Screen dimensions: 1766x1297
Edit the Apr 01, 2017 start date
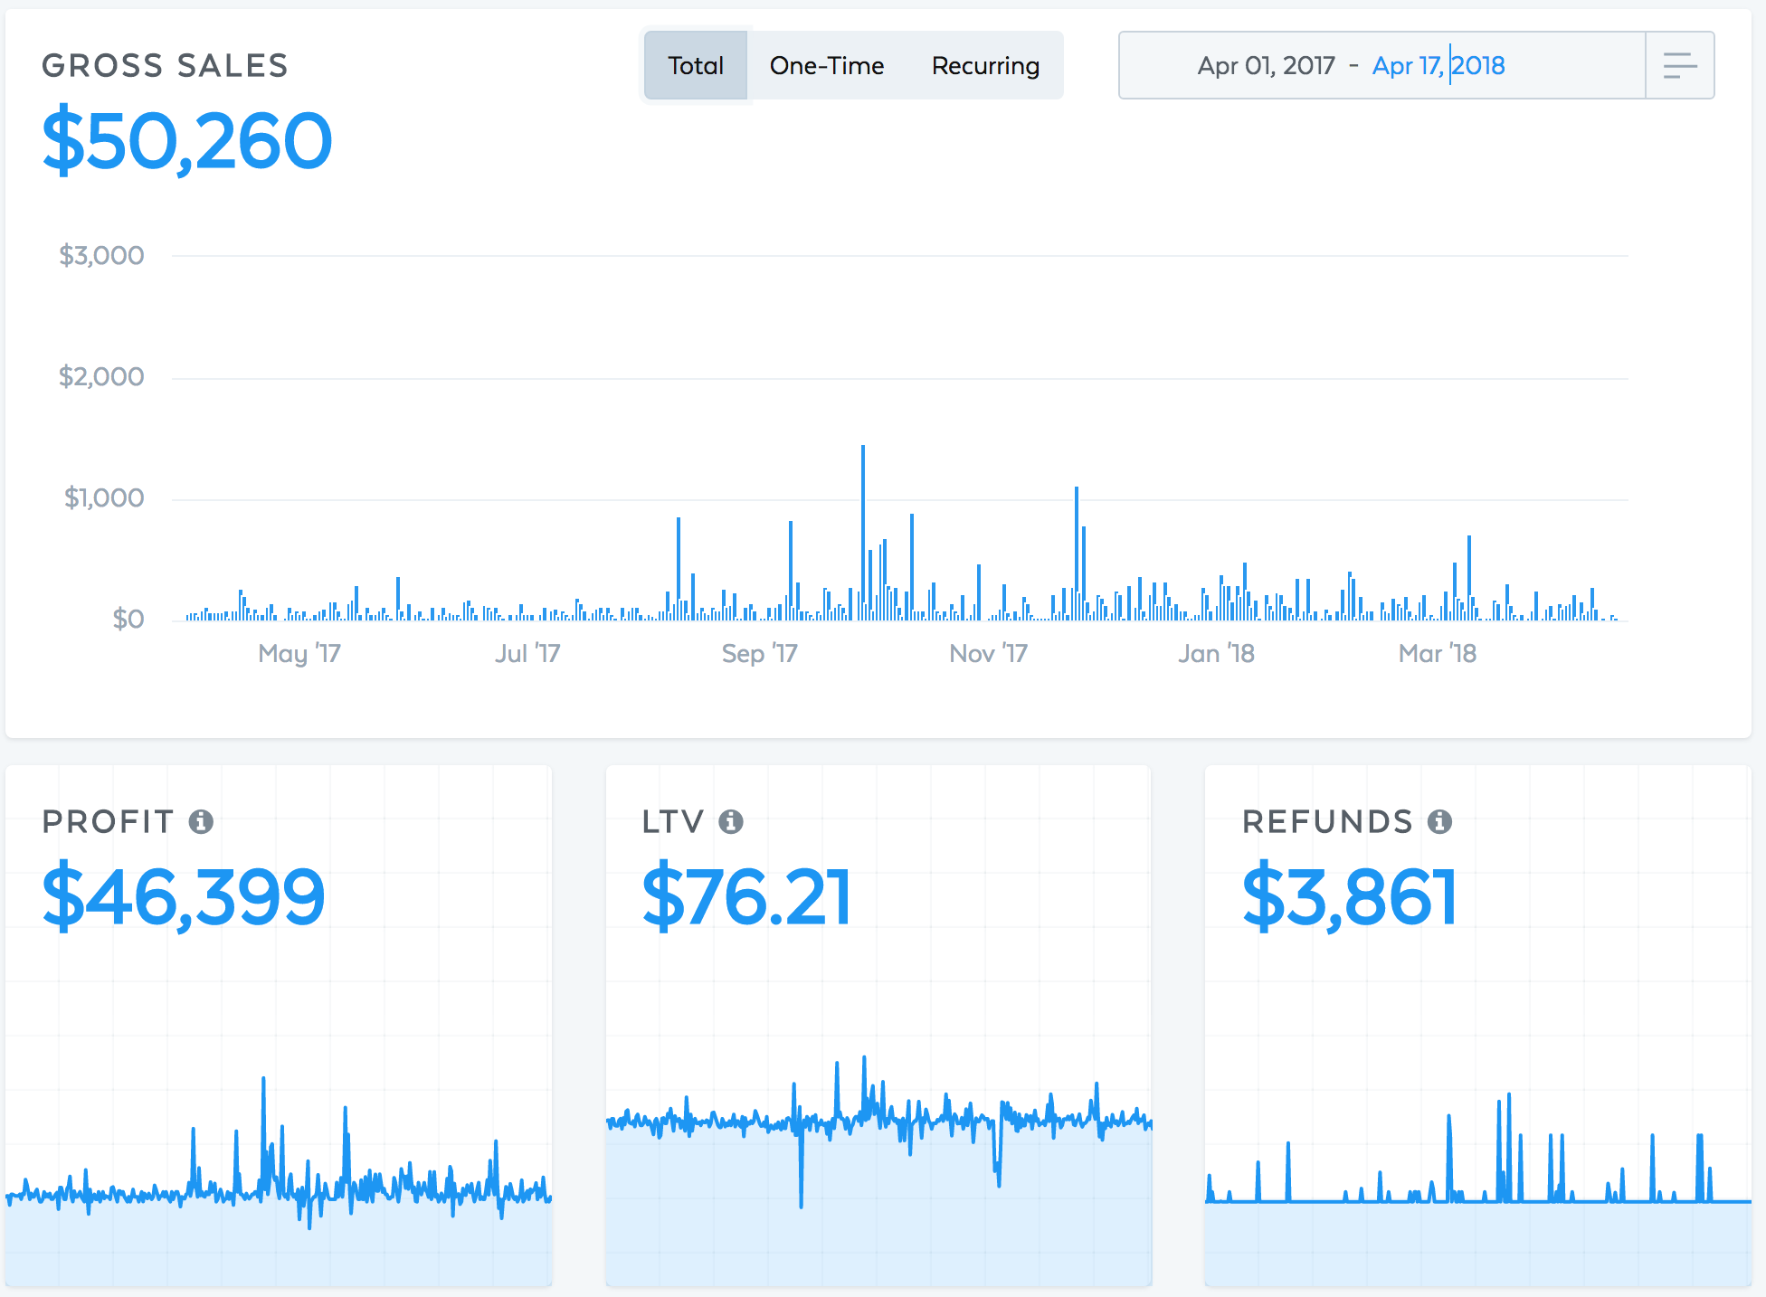point(1266,65)
